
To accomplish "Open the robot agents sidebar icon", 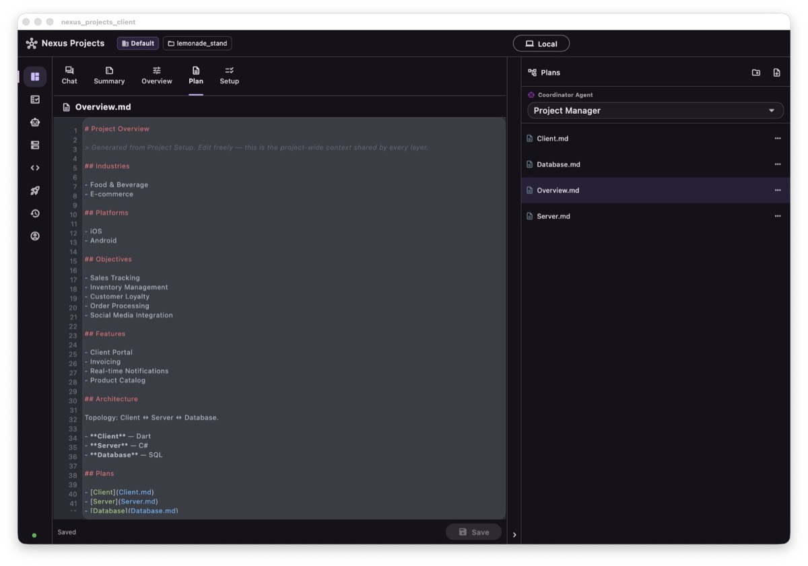I will (x=35, y=122).
